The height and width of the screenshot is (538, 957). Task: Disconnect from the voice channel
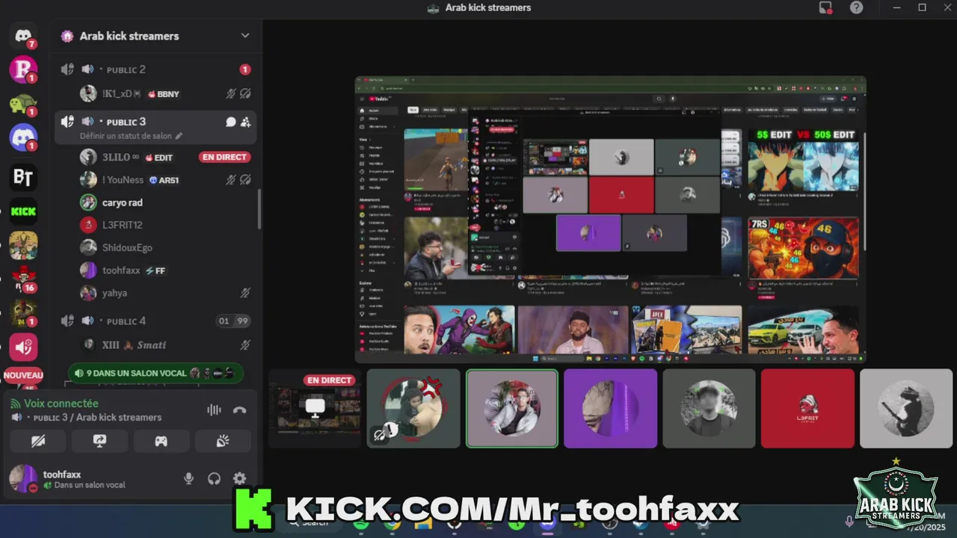tap(239, 409)
